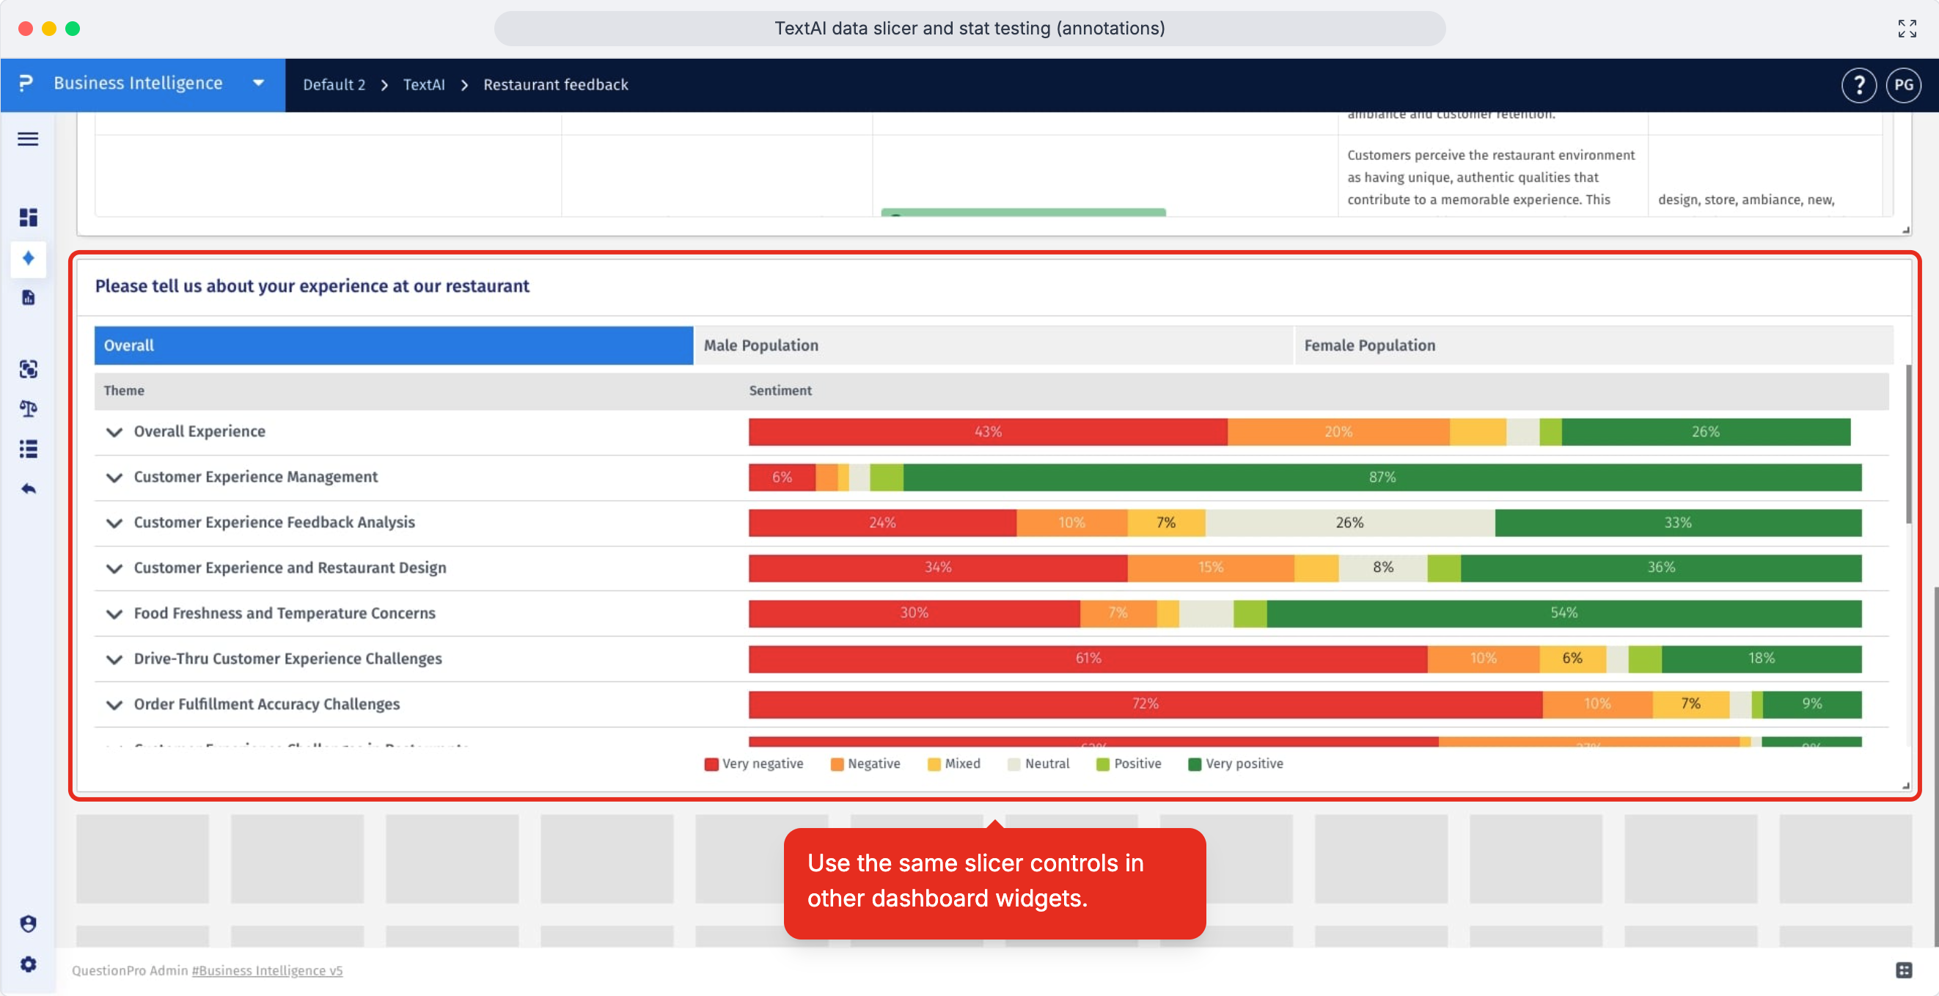
Task: Toggle Mixed legend item
Action: click(953, 764)
